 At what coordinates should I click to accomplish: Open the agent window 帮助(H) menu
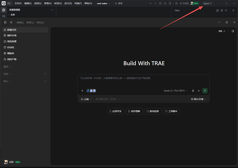point(40,22)
